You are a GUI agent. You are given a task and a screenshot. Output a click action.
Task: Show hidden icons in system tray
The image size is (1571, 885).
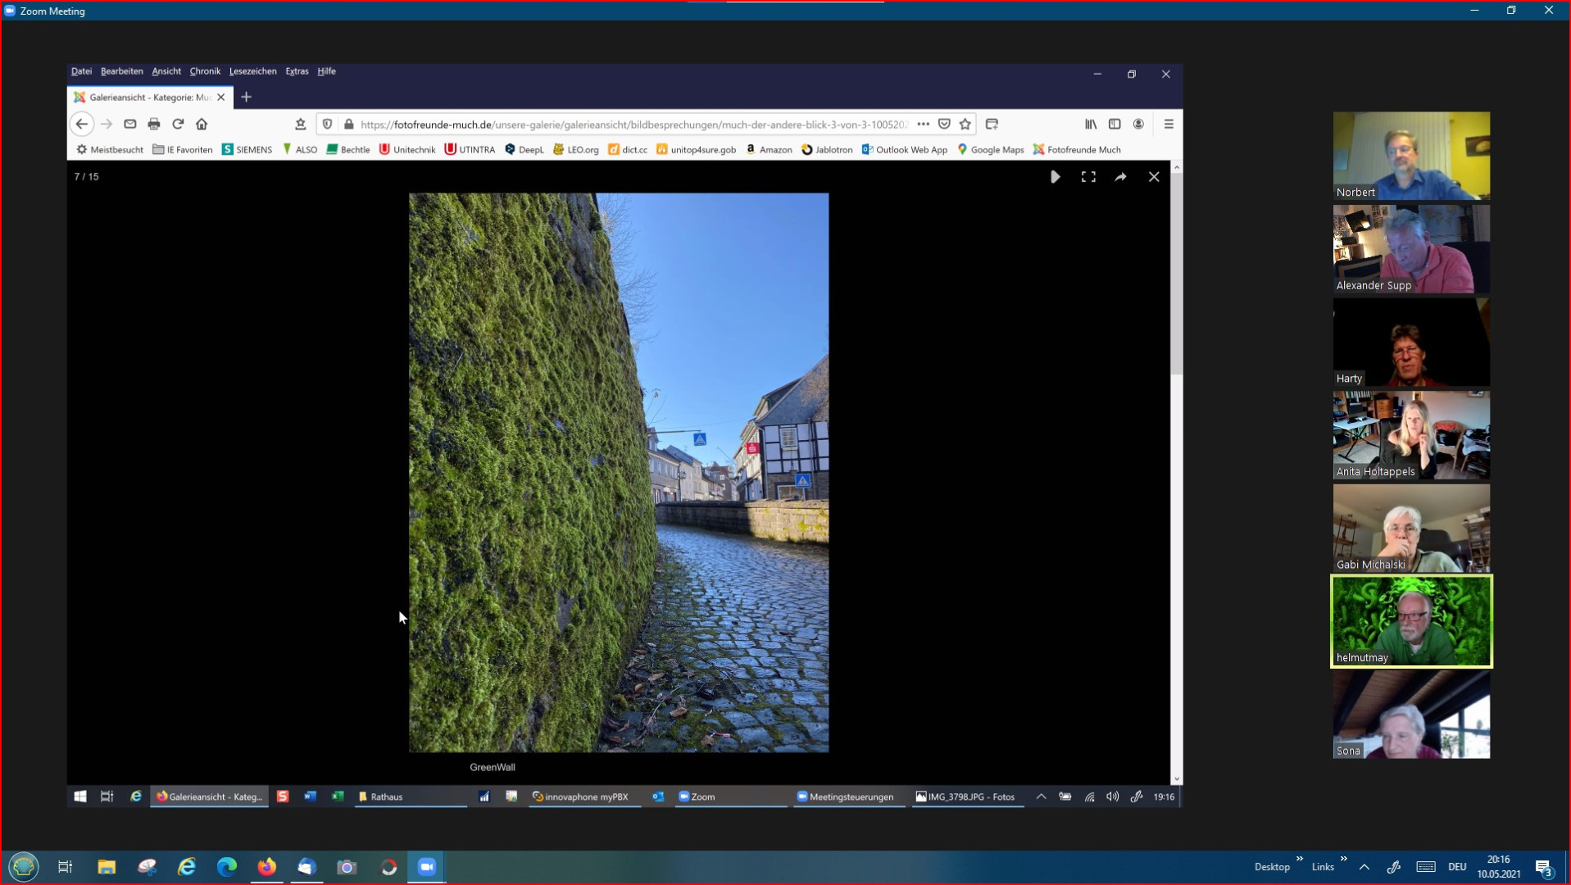[x=1364, y=867]
